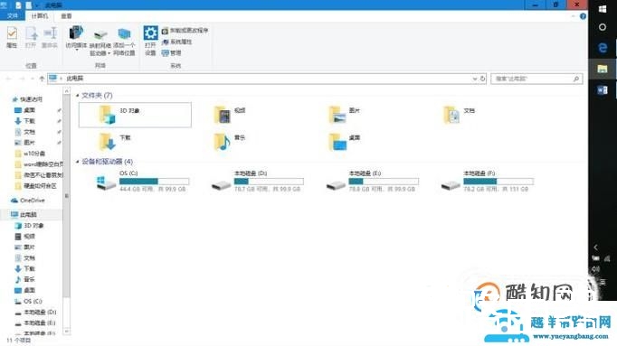Click the Cortana circle taskbar icon
Image resolution: width=617 pixels, height=346 pixels.
pyautogui.click(x=603, y=27)
